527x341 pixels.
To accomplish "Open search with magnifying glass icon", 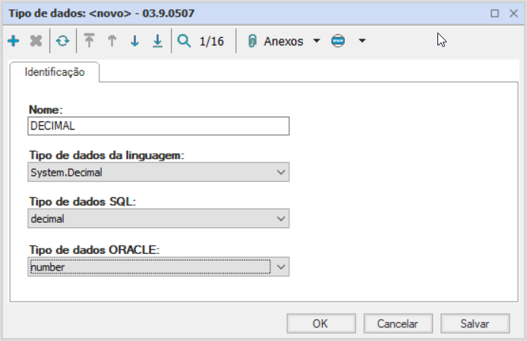I will 184,41.
